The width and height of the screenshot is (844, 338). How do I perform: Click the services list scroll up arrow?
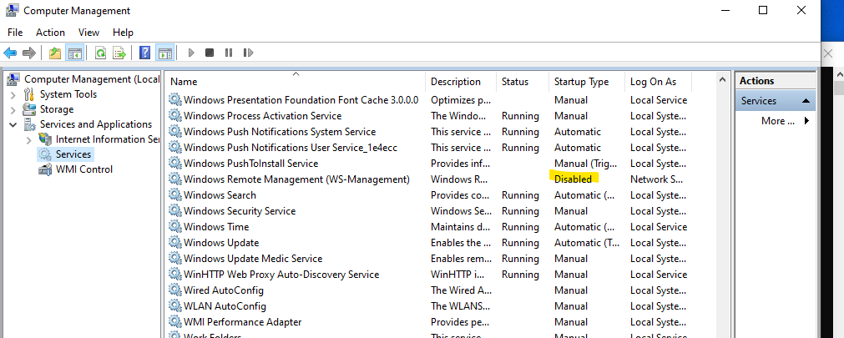(x=723, y=79)
